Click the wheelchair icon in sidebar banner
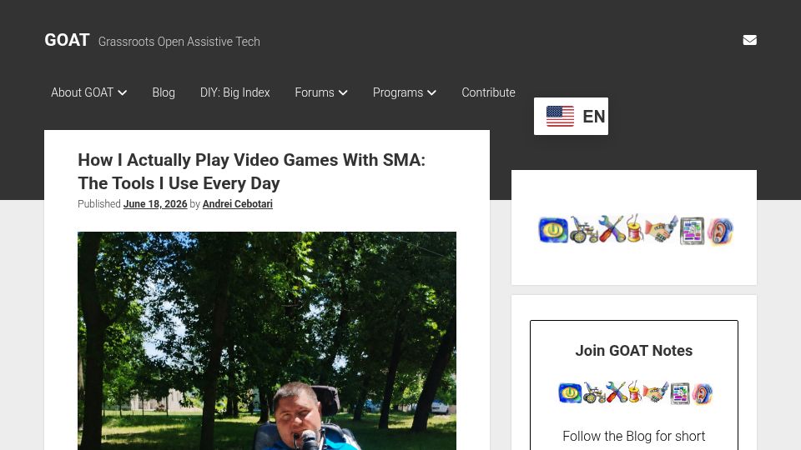This screenshot has width=801, height=450. coord(583,230)
